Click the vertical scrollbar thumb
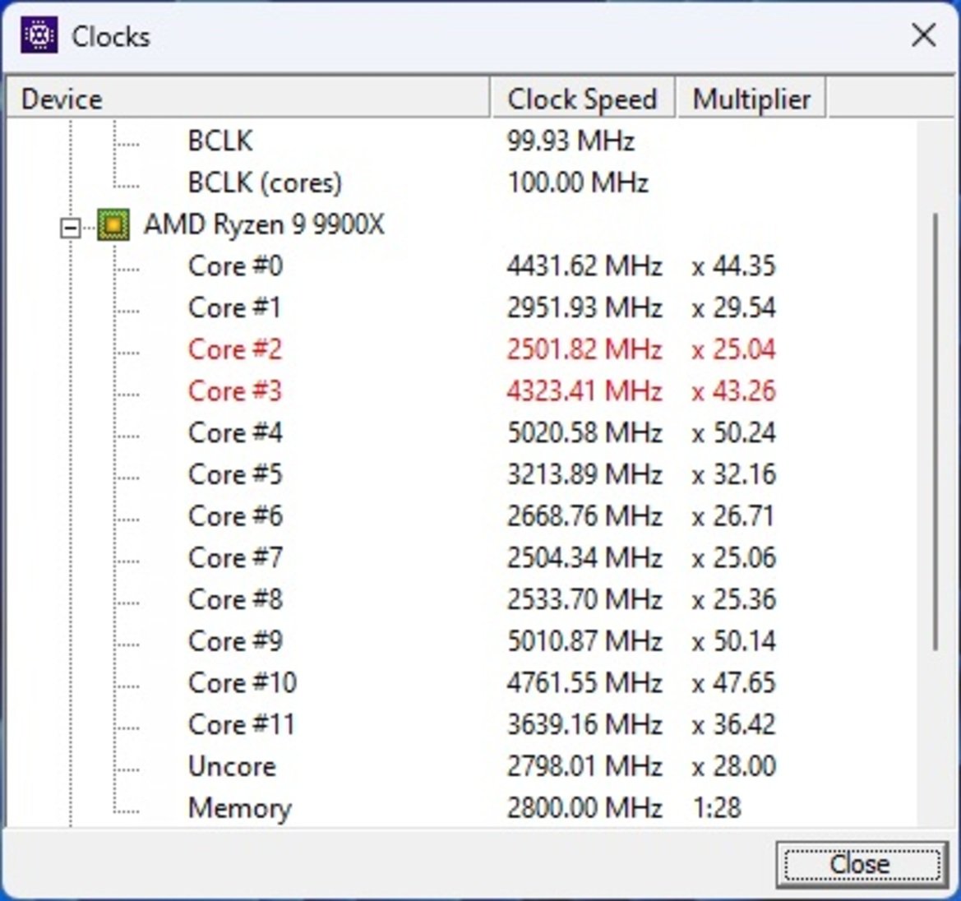The image size is (961, 901). pyautogui.click(x=936, y=432)
